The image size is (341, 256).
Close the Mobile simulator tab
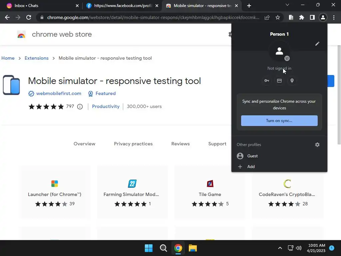click(x=237, y=6)
